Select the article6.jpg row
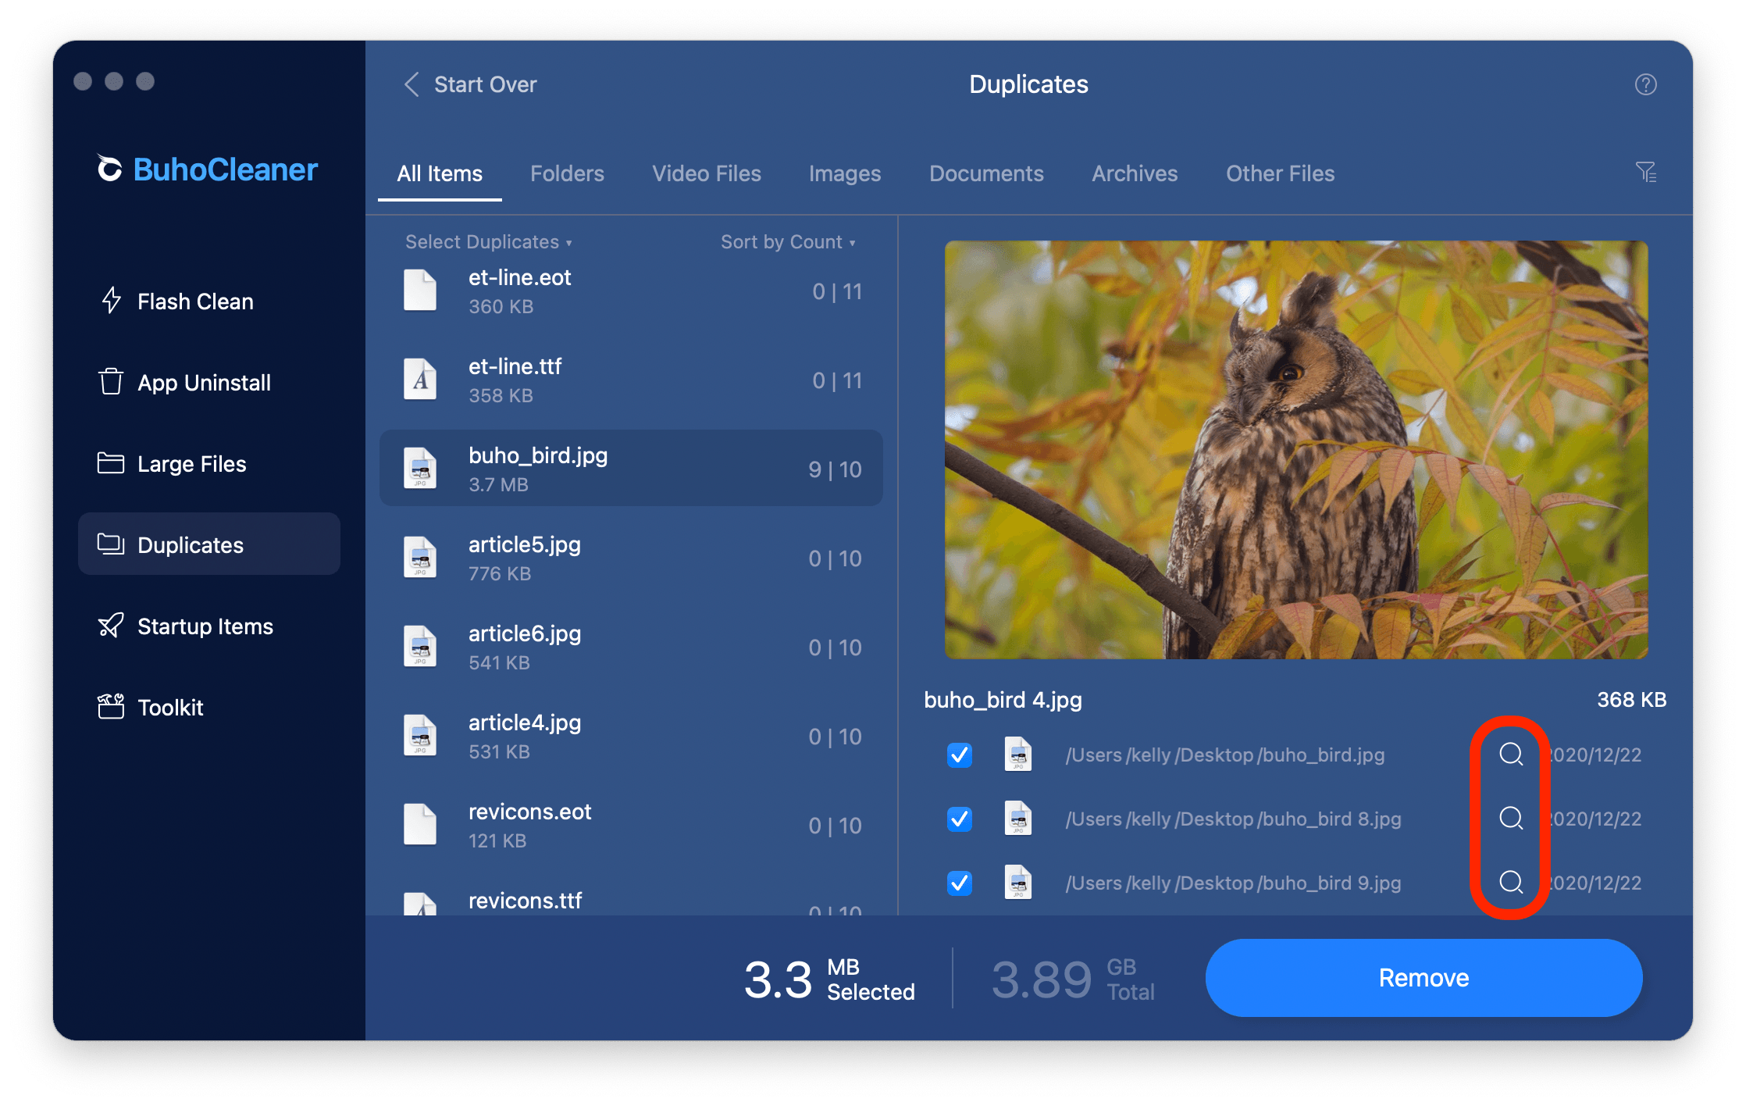The height and width of the screenshot is (1106, 1746). pos(631,648)
